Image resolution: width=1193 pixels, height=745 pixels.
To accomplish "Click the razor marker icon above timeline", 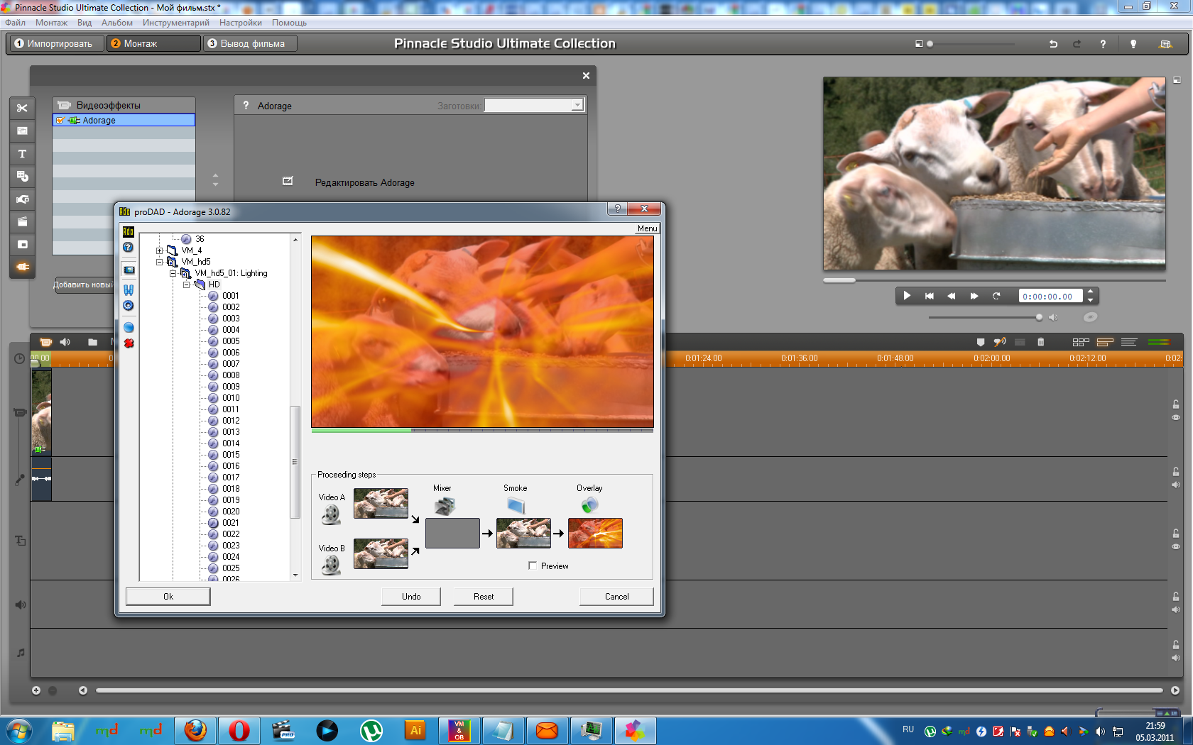I will coord(980,342).
